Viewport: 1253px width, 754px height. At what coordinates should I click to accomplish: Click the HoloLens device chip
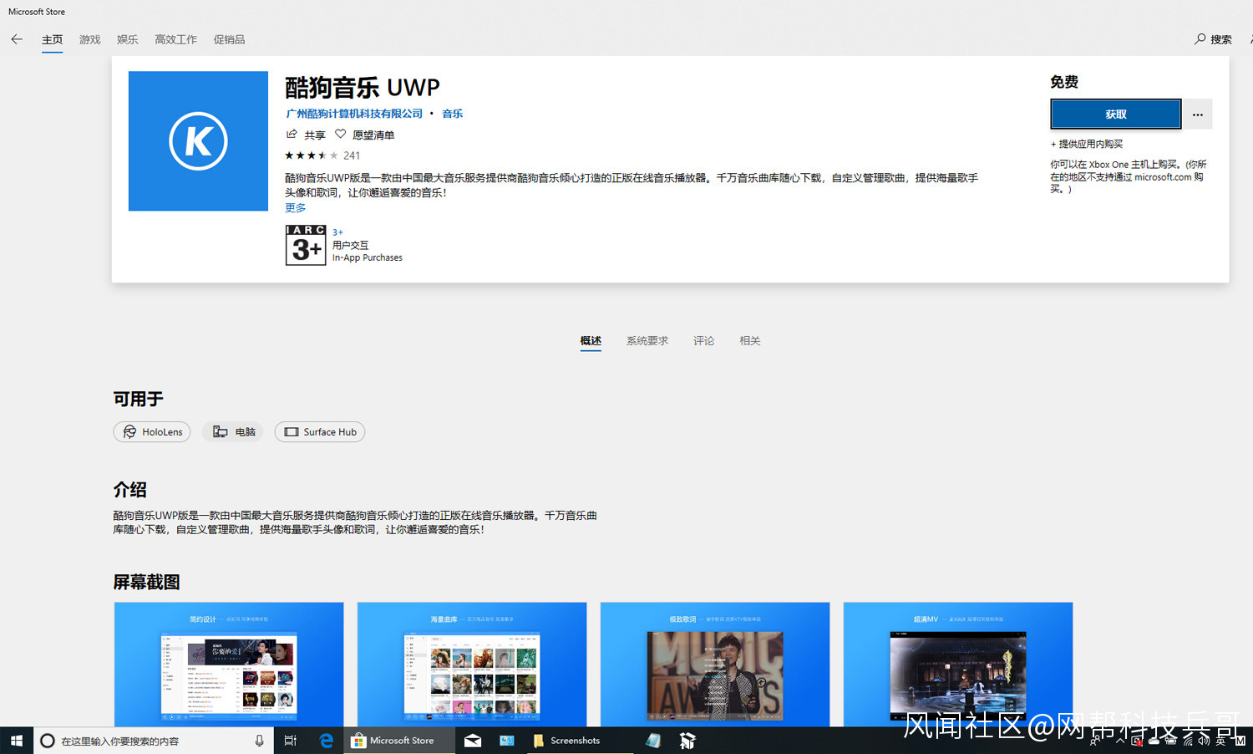pos(152,432)
